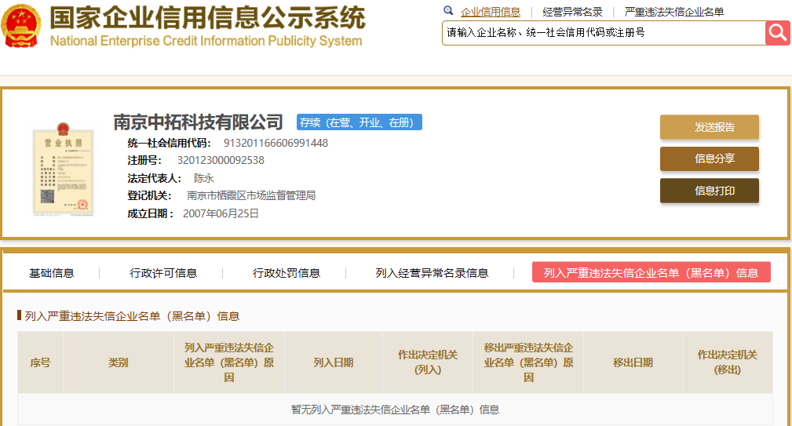Switch to the 行政许可信息 tab
Viewport: 792px width, 426px height.
pyautogui.click(x=163, y=273)
